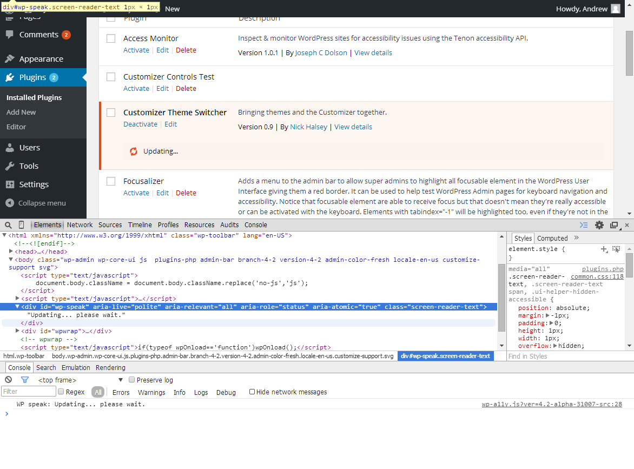Click the Users person icon
Viewport: 634px width, 469px height.
coord(10,148)
